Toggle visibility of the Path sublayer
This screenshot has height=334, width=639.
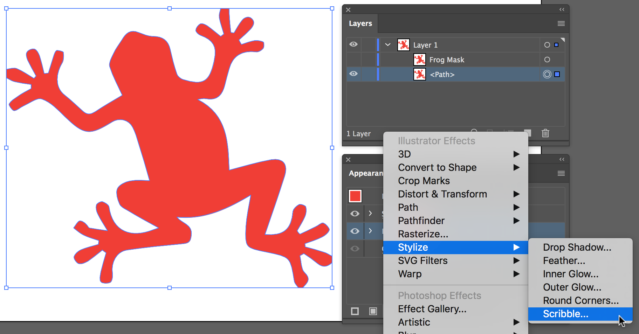point(353,74)
